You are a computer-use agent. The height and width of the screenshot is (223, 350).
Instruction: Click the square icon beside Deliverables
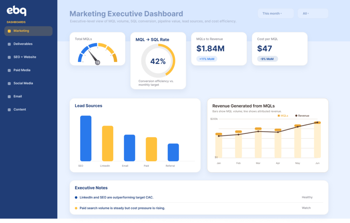(9, 44)
